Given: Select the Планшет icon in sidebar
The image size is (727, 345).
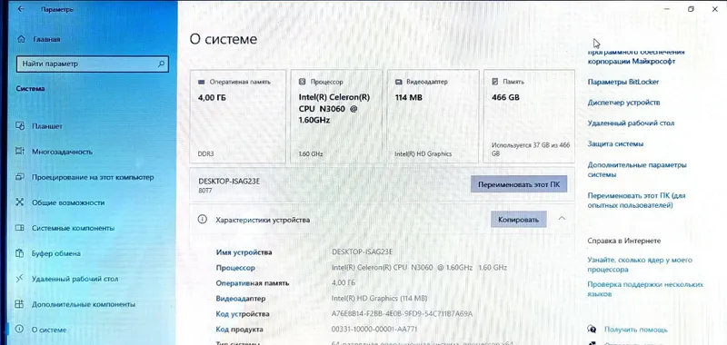Looking at the screenshot, I should click(x=19, y=126).
